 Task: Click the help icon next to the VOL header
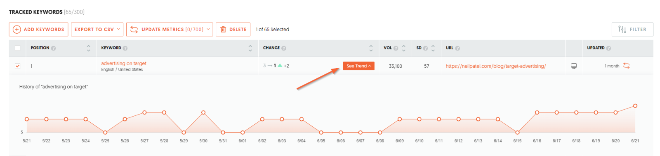(396, 48)
